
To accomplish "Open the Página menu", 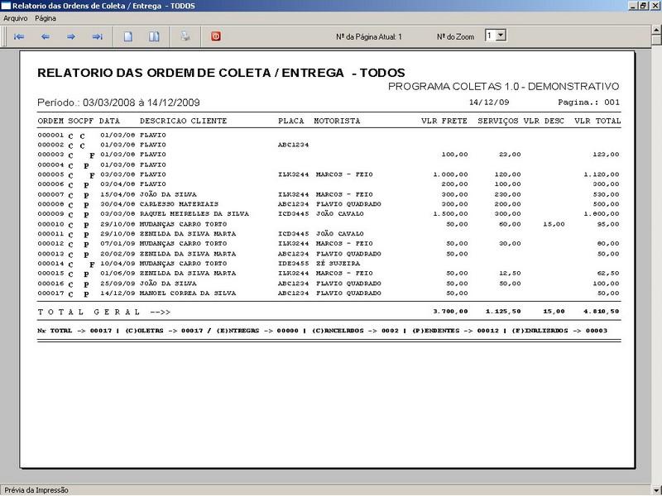I will 46,18.
